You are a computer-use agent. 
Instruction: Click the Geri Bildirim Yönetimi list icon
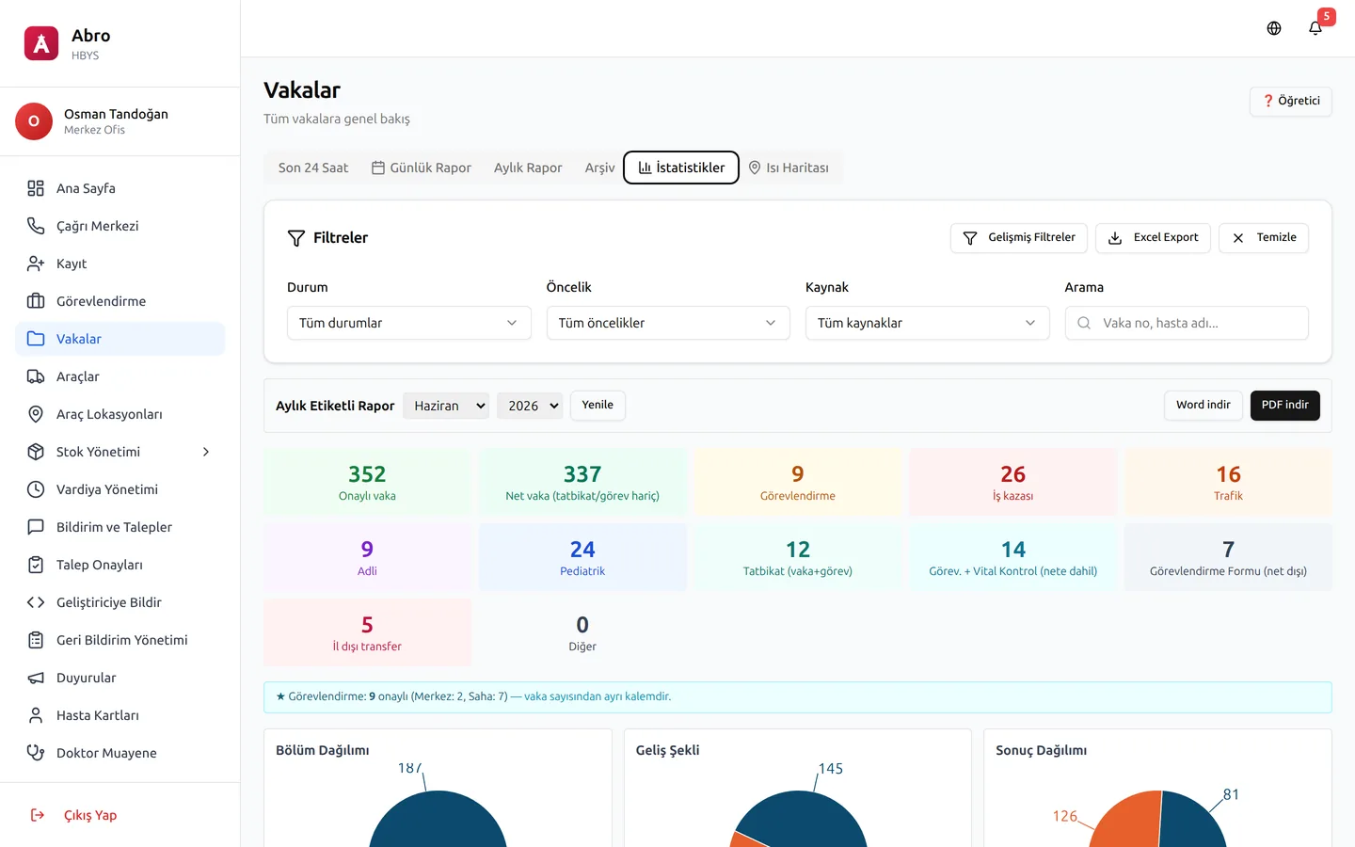(36, 640)
